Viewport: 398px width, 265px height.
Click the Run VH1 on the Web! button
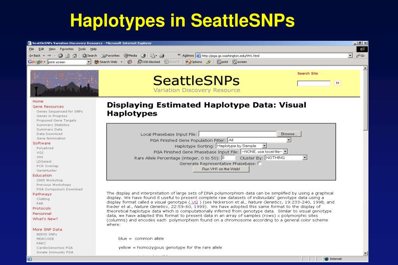(221, 169)
